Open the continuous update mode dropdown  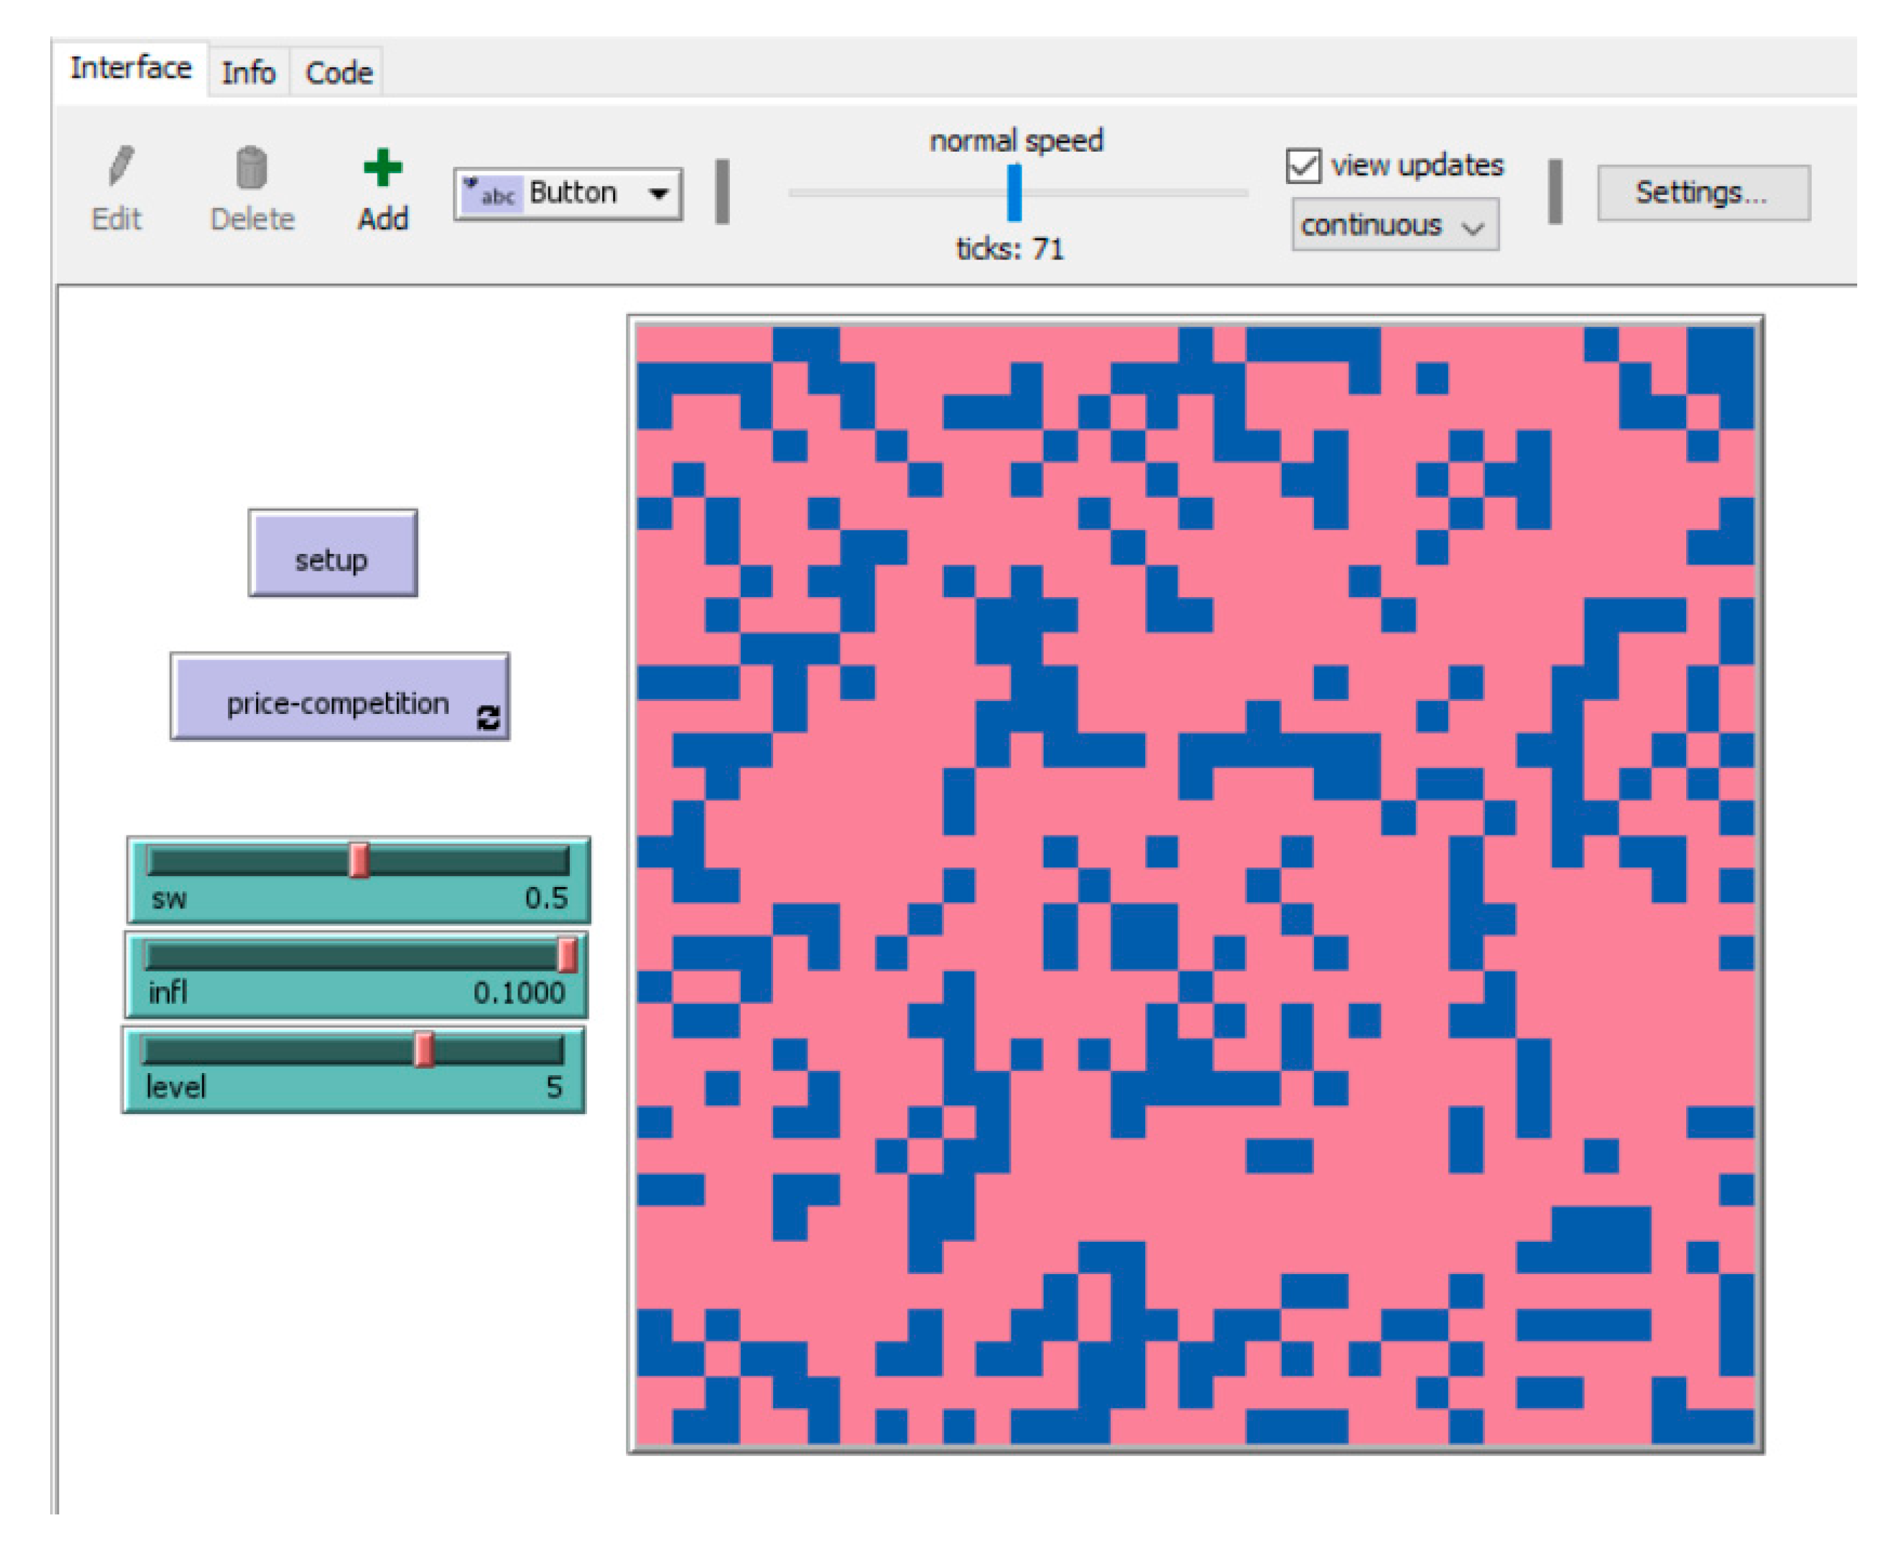1394,225
